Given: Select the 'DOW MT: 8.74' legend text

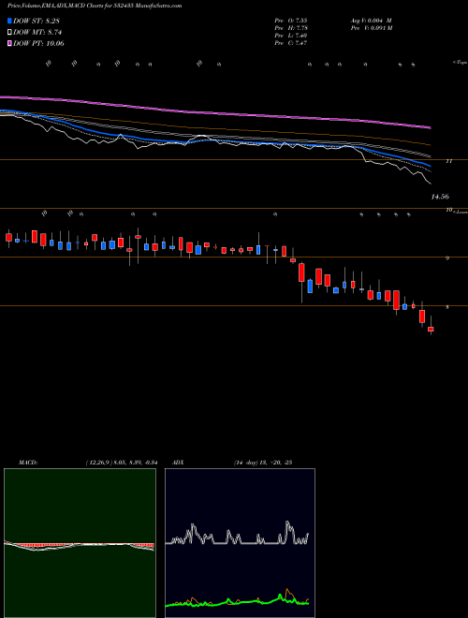Looking at the screenshot, I should (x=37, y=33).
